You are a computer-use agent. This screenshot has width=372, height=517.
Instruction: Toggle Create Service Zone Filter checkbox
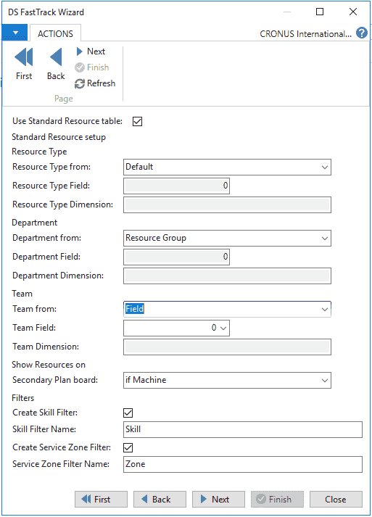(128, 447)
